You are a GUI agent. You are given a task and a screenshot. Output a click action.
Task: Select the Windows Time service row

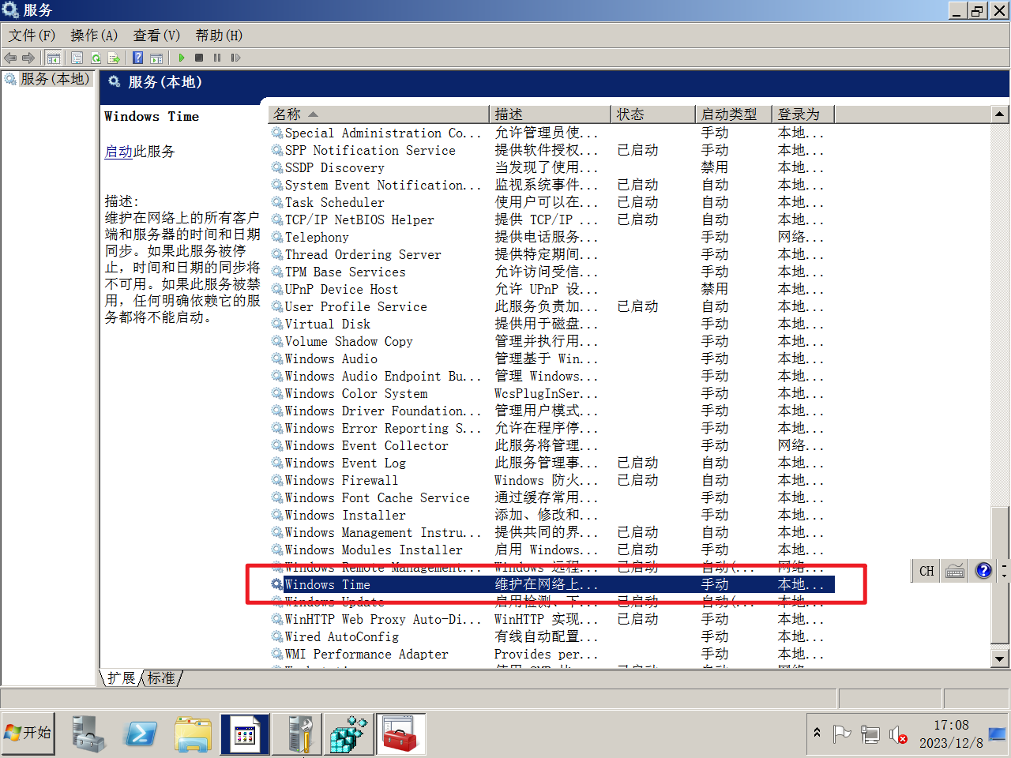coord(551,584)
